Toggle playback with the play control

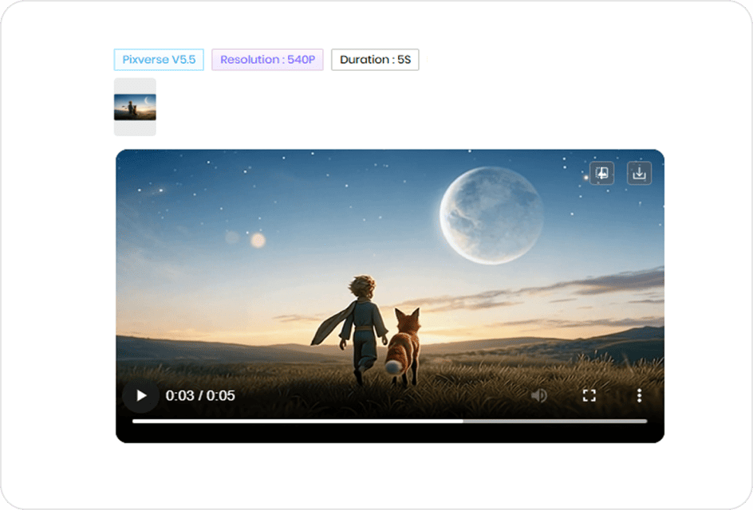point(140,395)
